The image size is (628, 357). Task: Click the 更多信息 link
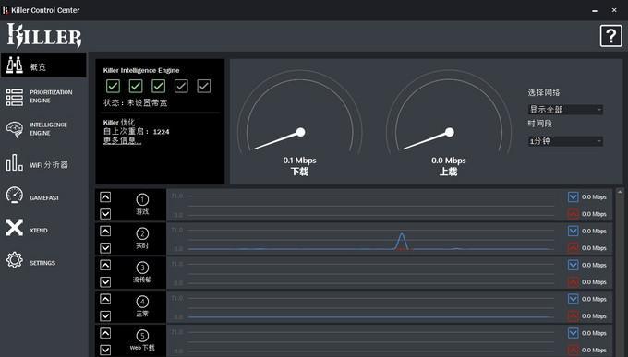click(x=122, y=140)
